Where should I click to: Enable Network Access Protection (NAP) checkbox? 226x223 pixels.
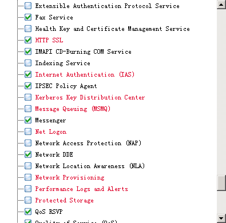click(28, 143)
